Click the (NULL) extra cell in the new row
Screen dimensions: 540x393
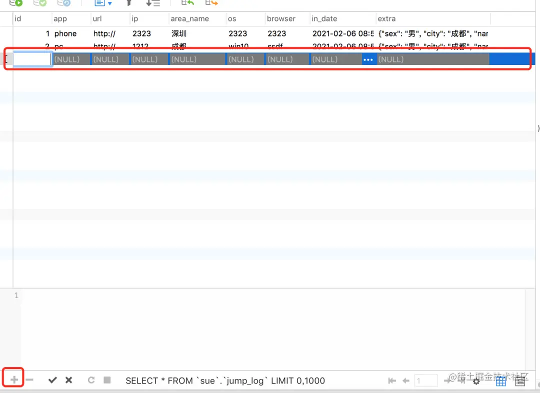click(x=433, y=59)
